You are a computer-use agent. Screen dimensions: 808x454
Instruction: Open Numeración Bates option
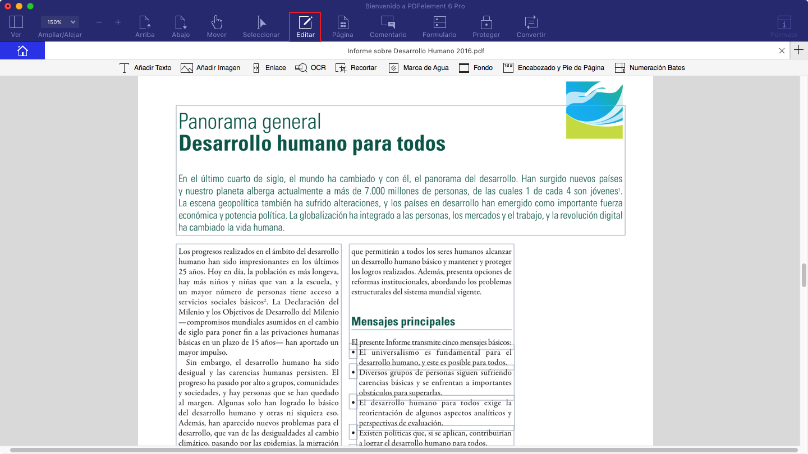coord(650,68)
